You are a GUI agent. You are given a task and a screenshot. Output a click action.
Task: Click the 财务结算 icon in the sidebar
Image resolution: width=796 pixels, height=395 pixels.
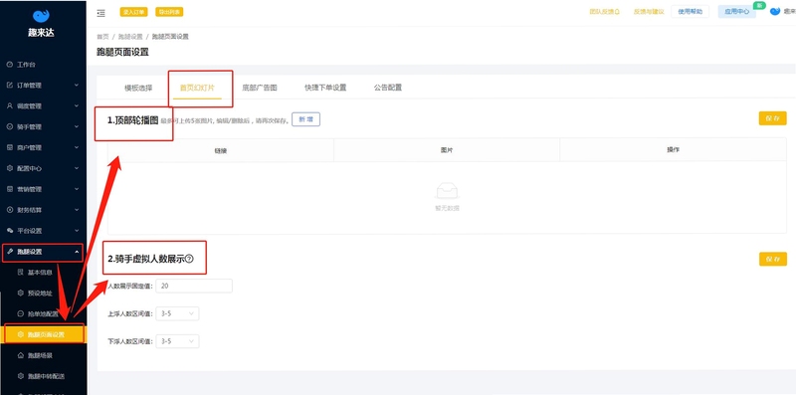10,210
